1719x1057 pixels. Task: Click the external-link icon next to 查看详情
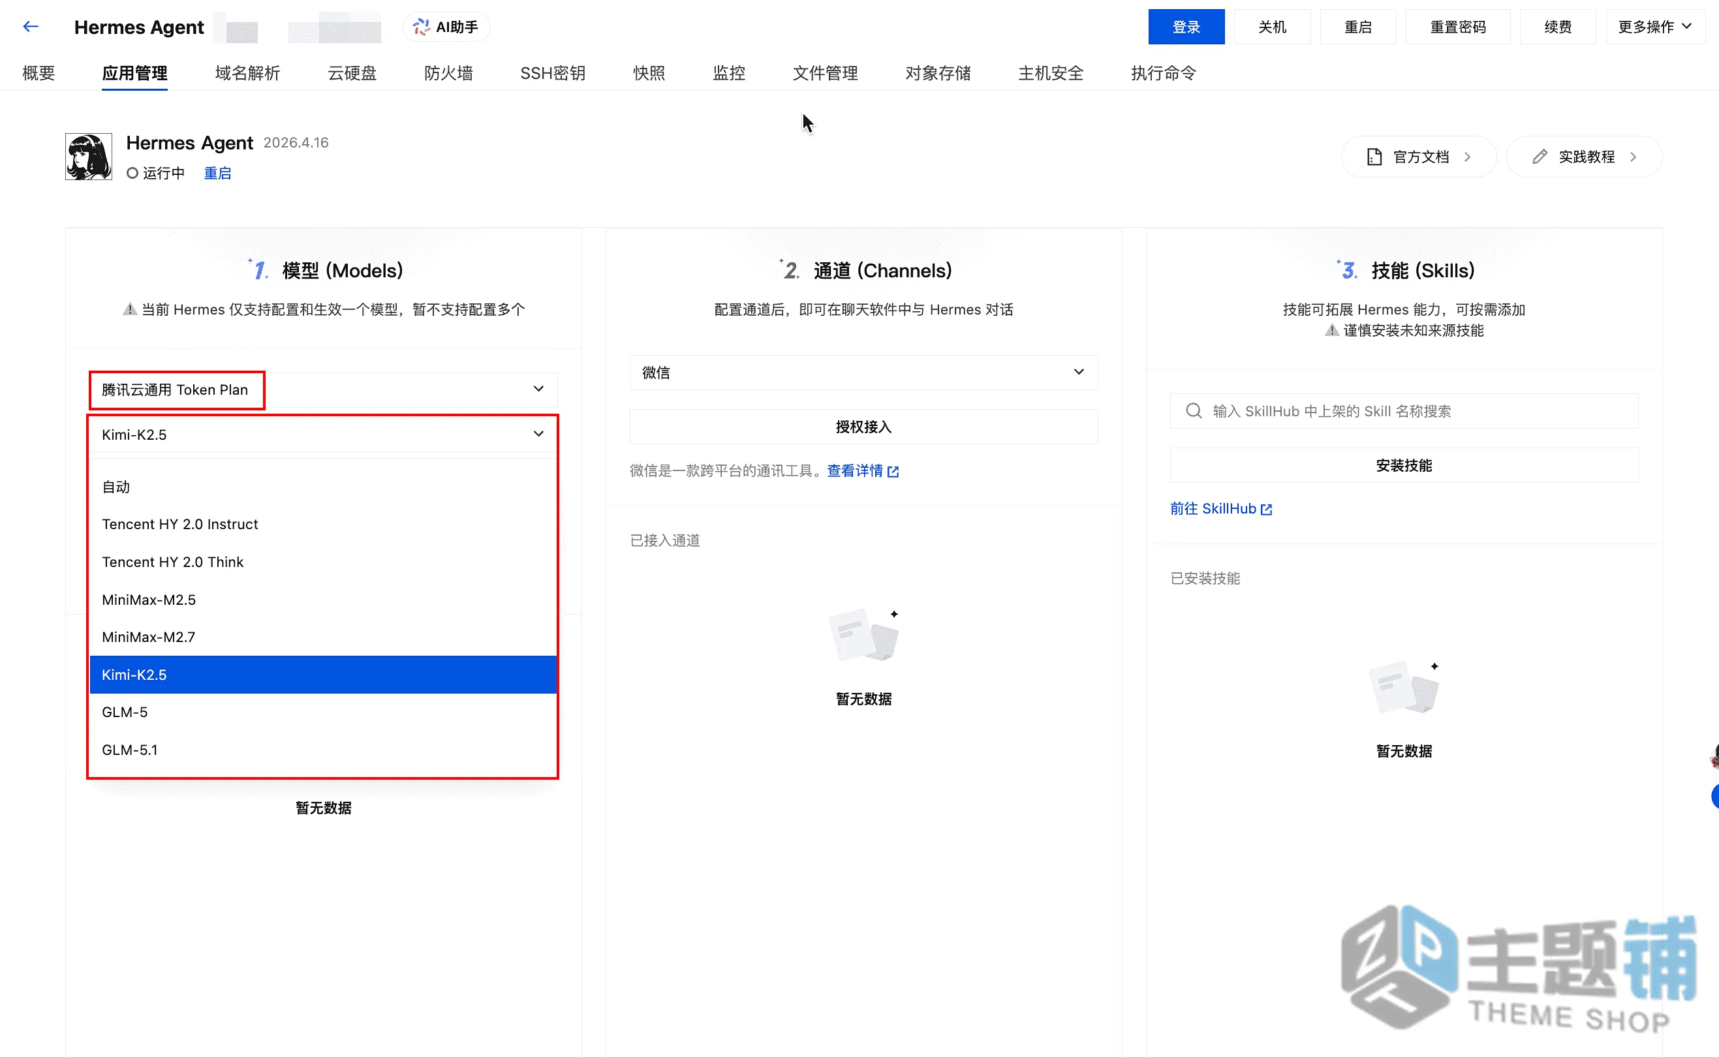[x=893, y=472]
